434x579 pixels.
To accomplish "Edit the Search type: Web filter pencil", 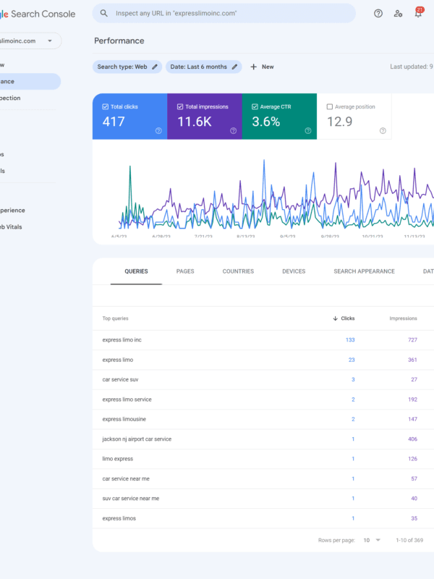I will (155, 67).
